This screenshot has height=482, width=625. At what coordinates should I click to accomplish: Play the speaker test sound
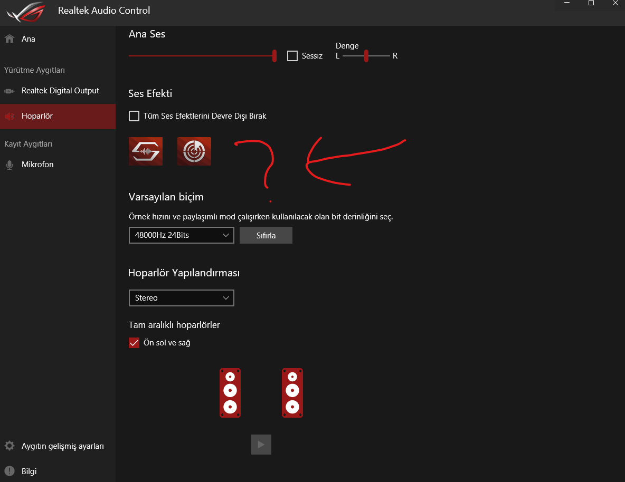click(x=261, y=445)
